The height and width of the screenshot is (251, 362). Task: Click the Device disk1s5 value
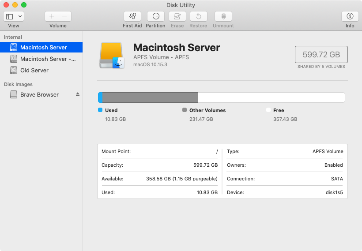pos(334,192)
